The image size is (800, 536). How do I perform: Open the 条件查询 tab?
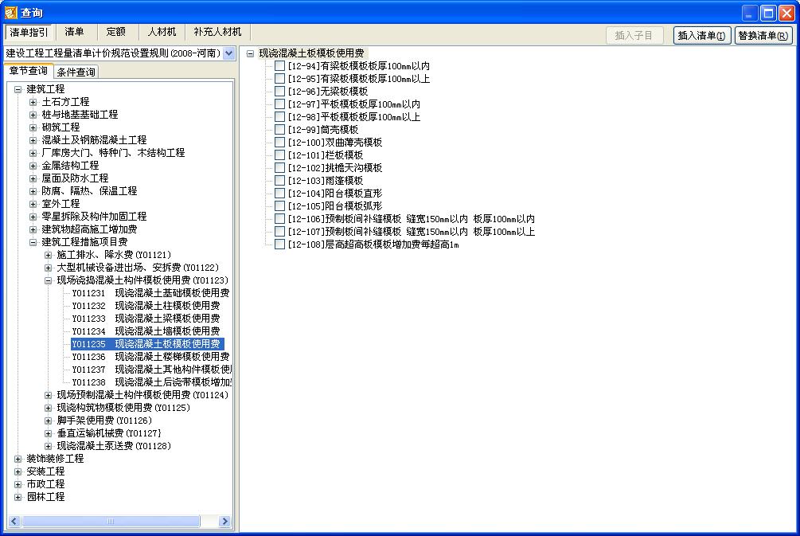(76, 72)
